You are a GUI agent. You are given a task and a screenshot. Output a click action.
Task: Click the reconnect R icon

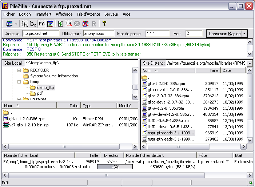[x=94, y=24]
